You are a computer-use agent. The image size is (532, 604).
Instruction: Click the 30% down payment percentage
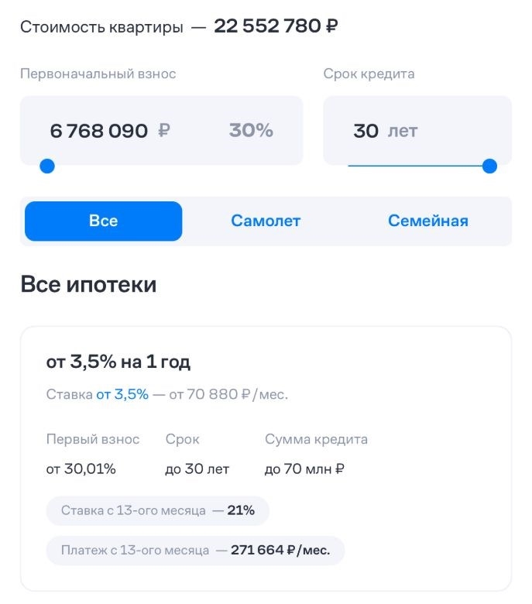(251, 131)
